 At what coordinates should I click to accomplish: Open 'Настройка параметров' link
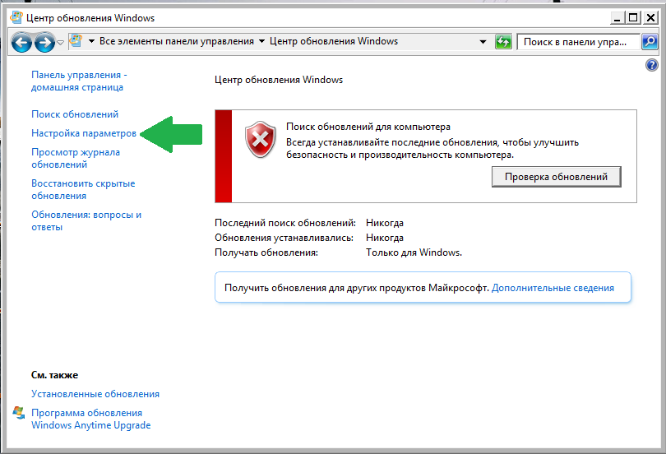click(84, 133)
